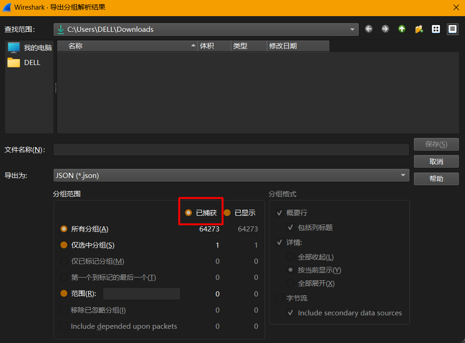
Task: Select 全部展开(X) detail option
Action: (290, 283)
